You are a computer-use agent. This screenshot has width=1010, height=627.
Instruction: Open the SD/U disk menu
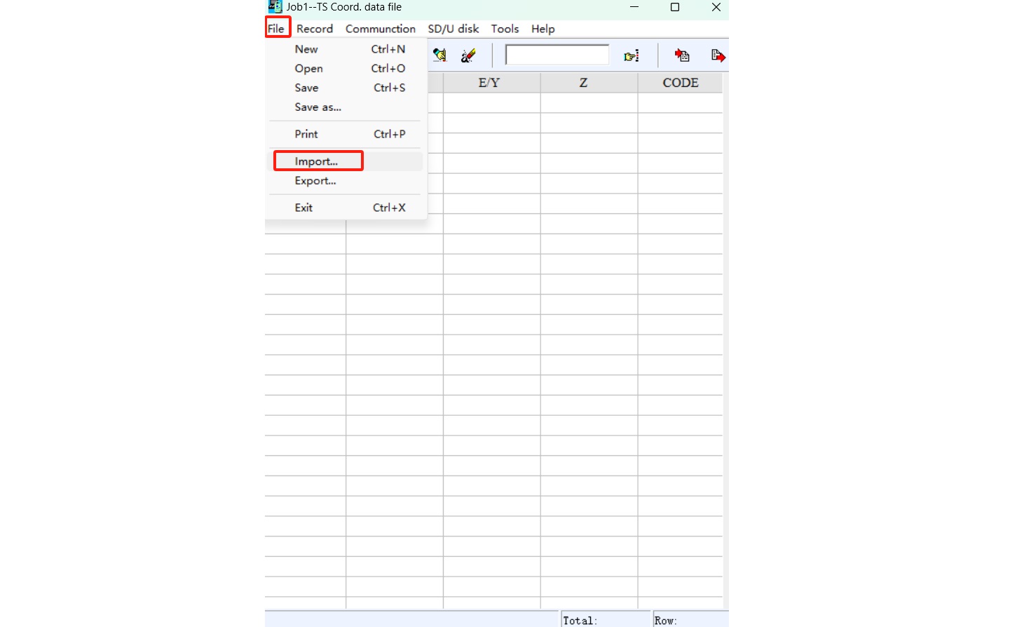coord(453,29)
